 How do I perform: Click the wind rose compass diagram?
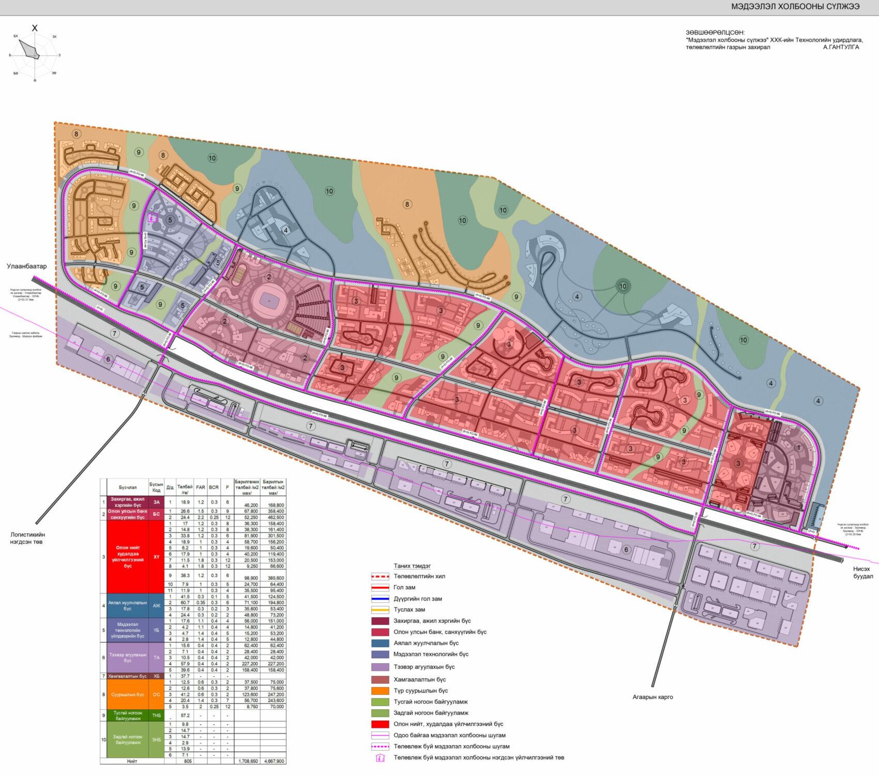[35, 54]
